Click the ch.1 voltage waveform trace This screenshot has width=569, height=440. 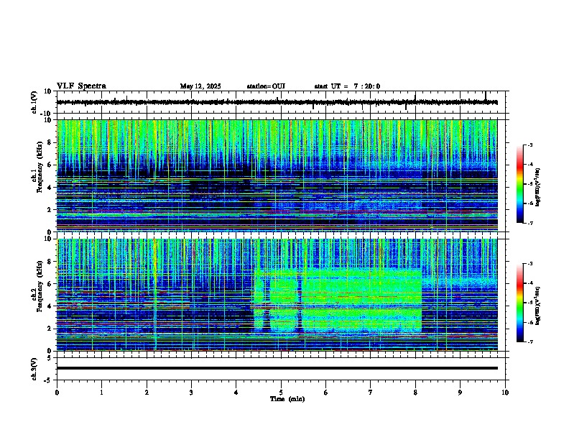pyautogui.click(x=277, y=102)
